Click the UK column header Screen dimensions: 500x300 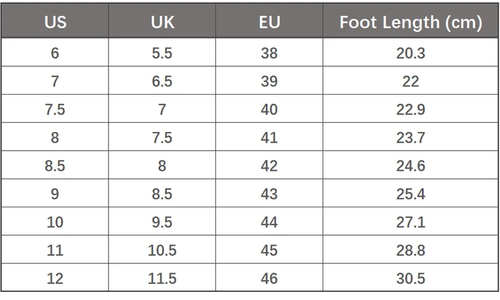[162, 22]
